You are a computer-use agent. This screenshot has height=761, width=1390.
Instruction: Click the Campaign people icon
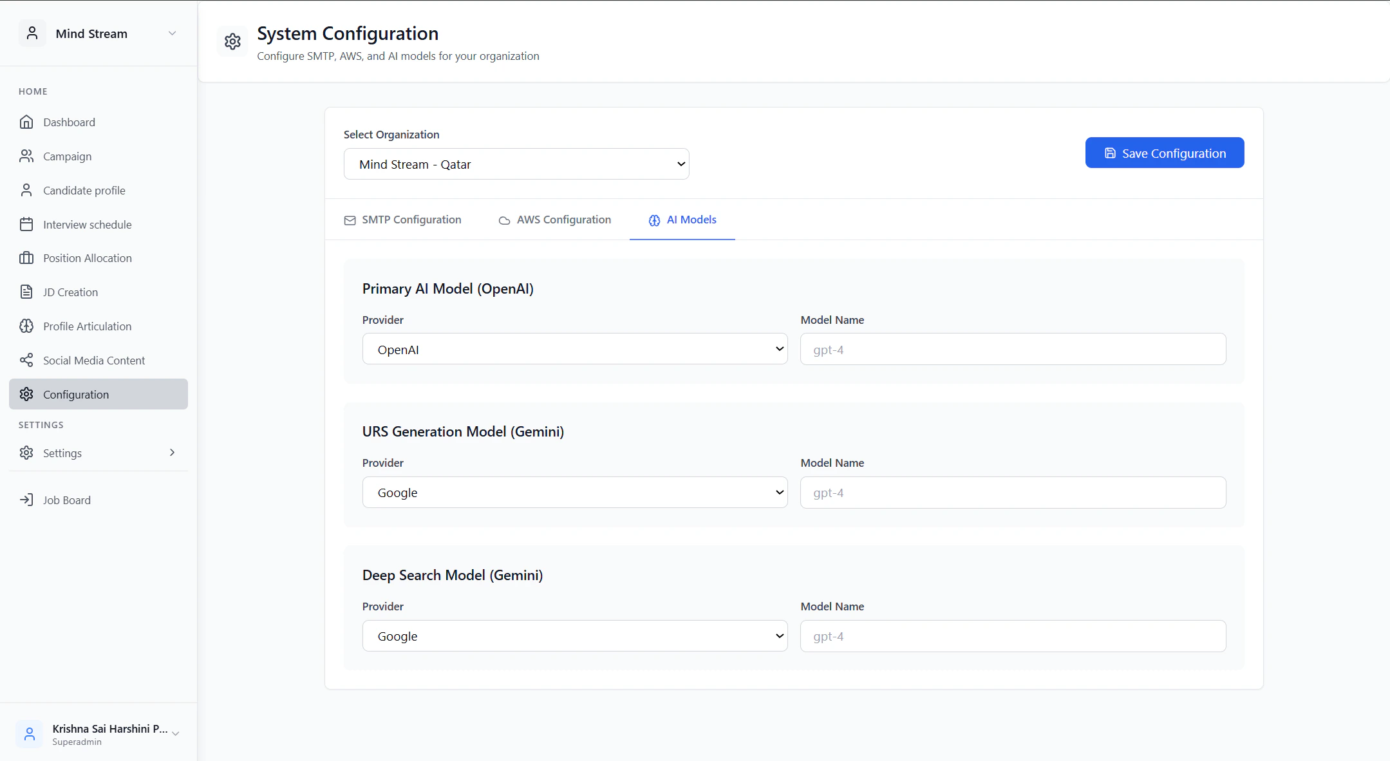[x=26, y=156]
